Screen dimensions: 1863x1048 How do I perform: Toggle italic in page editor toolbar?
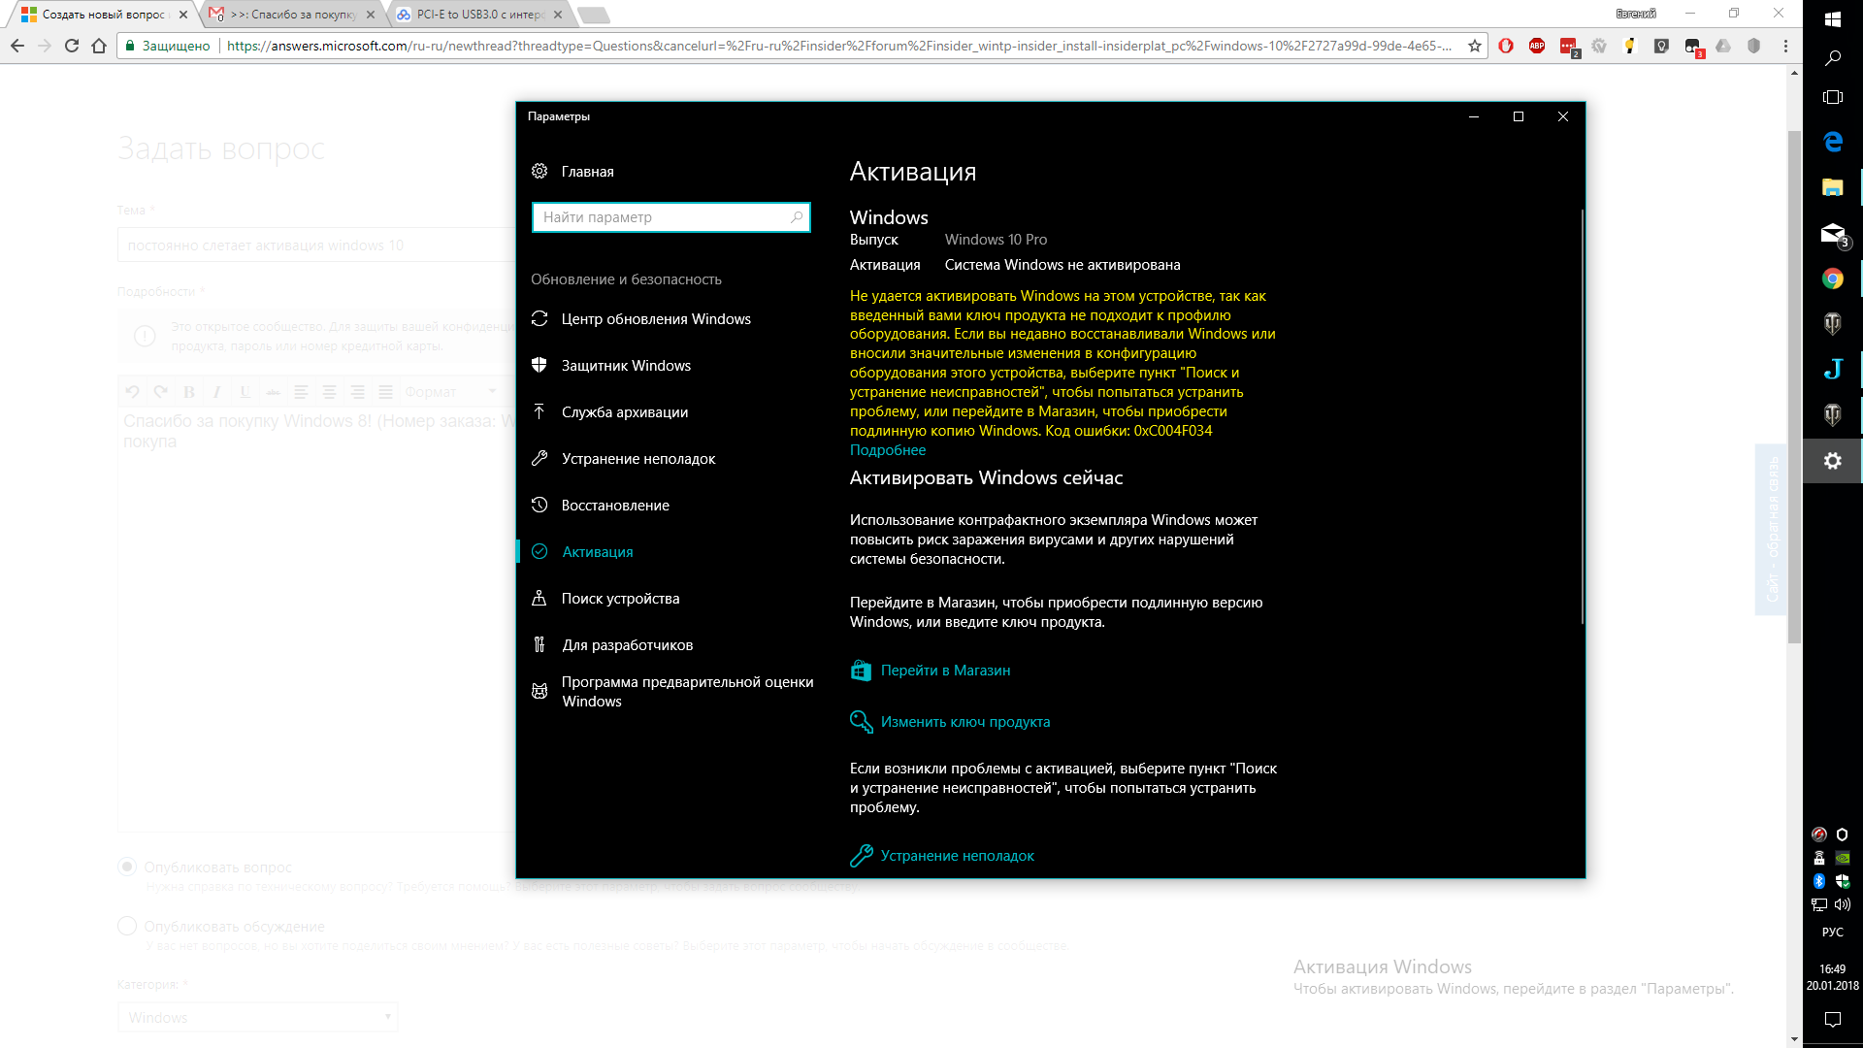click(217, 391)
